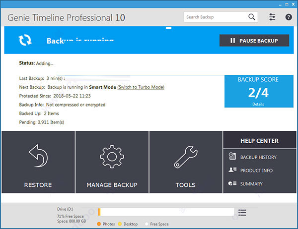
Task: Select the Backup History entry
Action: click(258, 157)
